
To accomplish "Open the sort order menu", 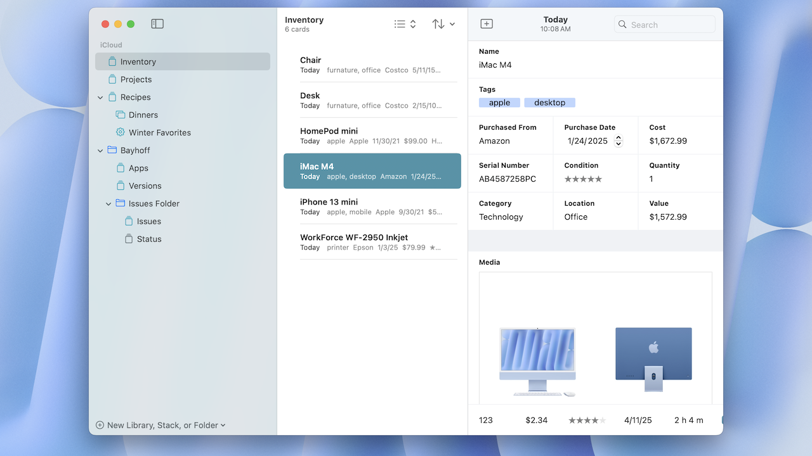I will coord(443,24).
